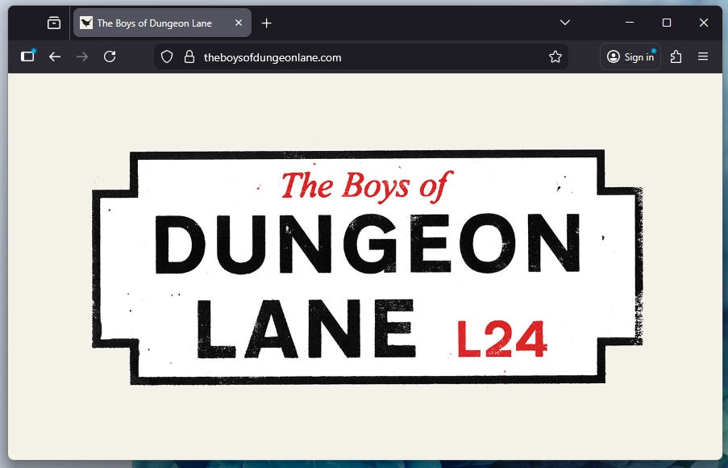Maximize the browser window
This screenshot has height=468, width=728.
point(667,23)
